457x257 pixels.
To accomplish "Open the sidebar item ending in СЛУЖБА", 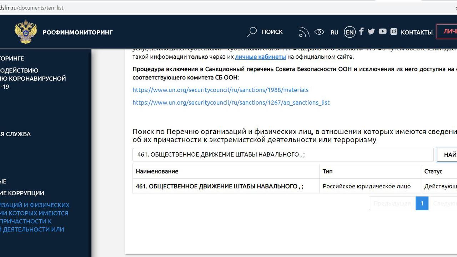I will click(15, 134).
